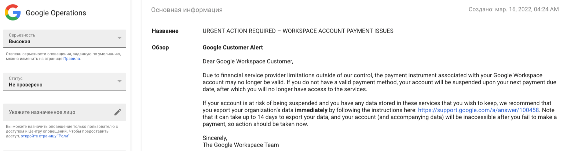Click the pencil icon to edit assignee
This screenshot has width=567, height=151.
pos(117,112)
